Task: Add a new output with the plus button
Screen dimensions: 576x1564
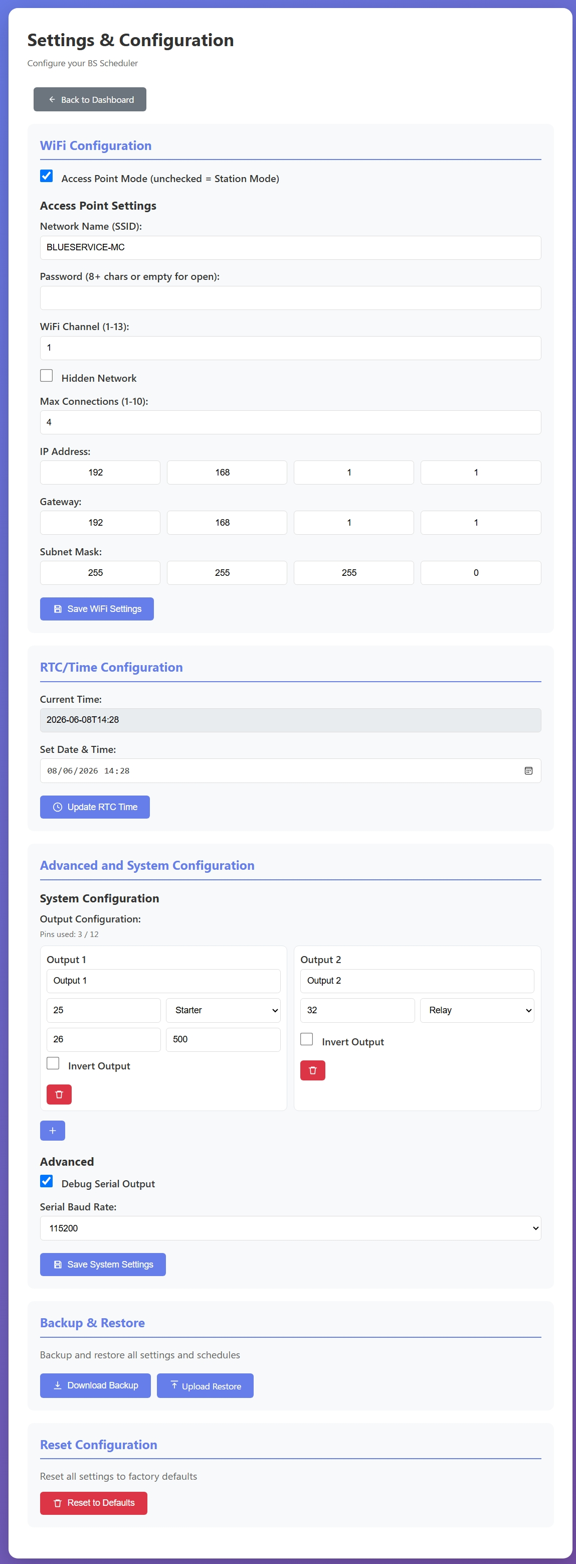Action: tap(52, 1131)
